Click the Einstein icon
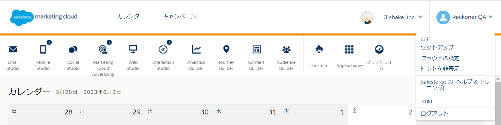The image size is (501, 125). tap(319, 49)
